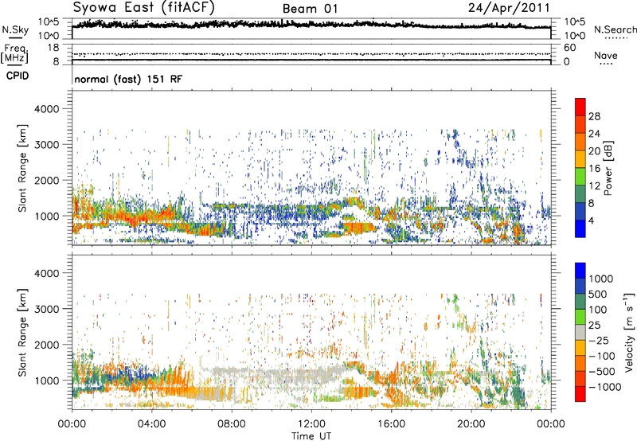Click the 'normal (fast) 151 RF' text

click(x=128, y=79)
